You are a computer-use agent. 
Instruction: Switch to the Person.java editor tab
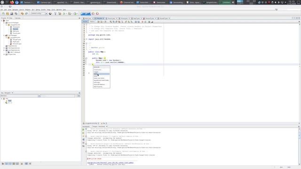coord(111,18)
